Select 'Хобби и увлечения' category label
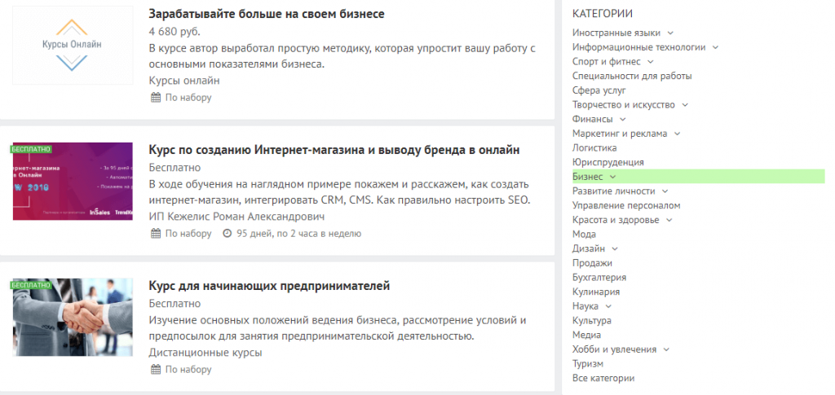 pyautogui.click(x=615, y=350)
